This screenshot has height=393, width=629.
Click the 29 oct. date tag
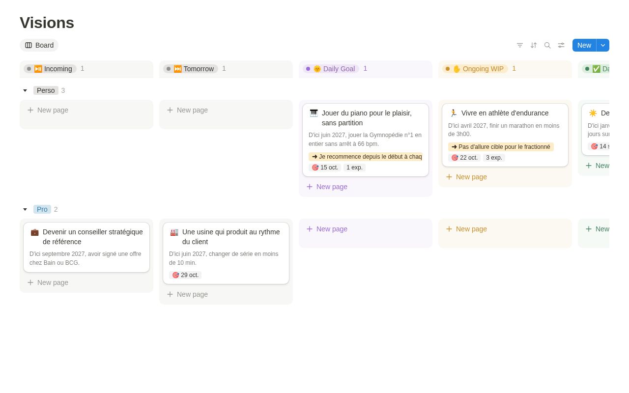point(185,275)
